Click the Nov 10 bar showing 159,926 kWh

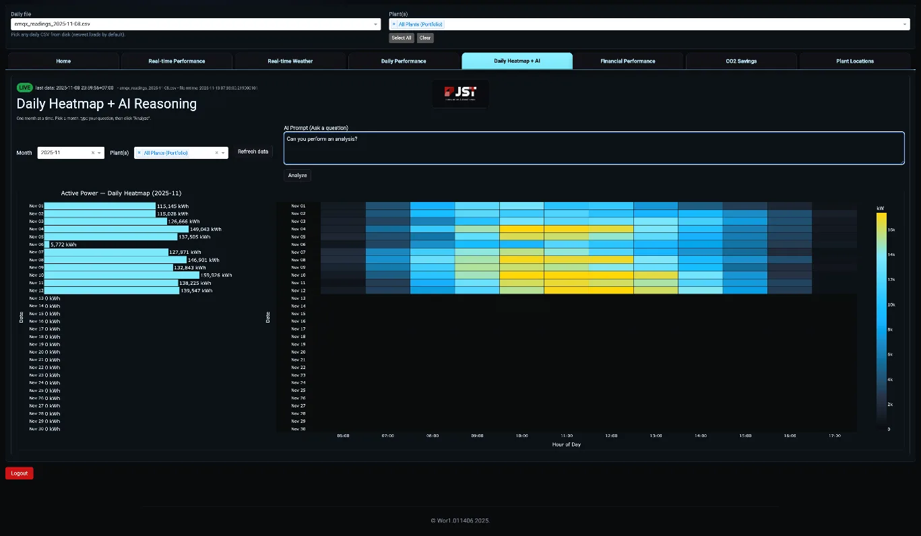coord(122,275)
